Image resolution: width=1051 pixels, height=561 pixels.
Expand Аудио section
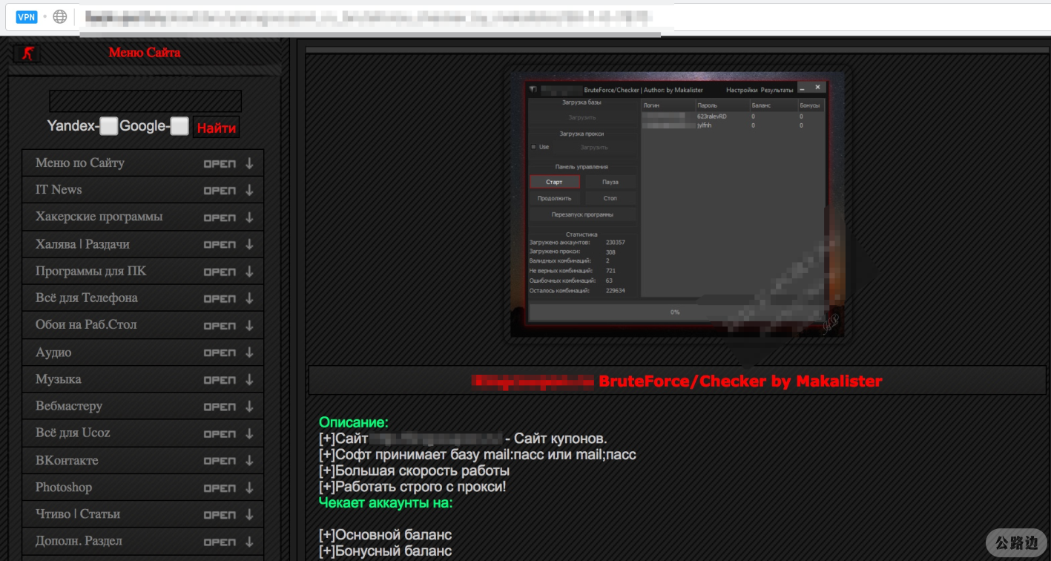tap(142, 352)
